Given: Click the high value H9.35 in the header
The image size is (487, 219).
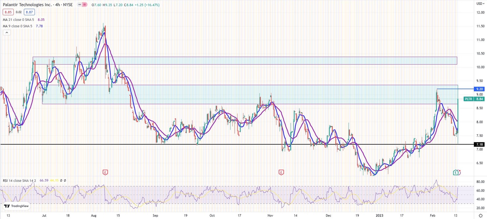Looking at the screenshot, I should click(107, 5).
